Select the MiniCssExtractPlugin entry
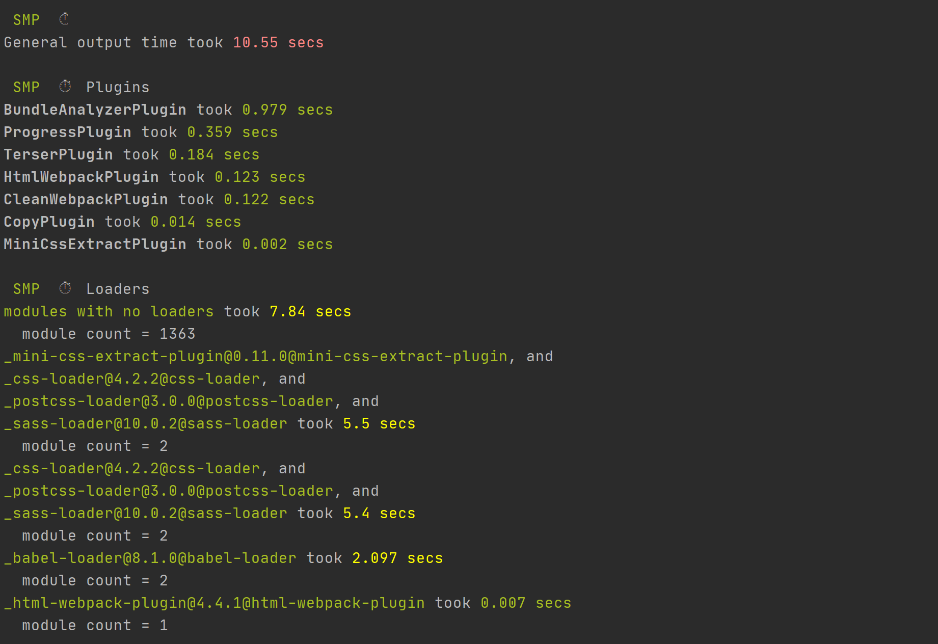The height and width of the screenshot is (644, 938). [95, 244]
